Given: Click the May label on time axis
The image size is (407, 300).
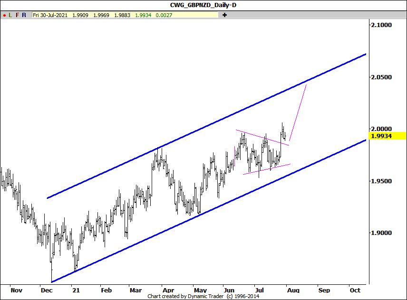Looking at the screenshot, I should coord(200,290).
